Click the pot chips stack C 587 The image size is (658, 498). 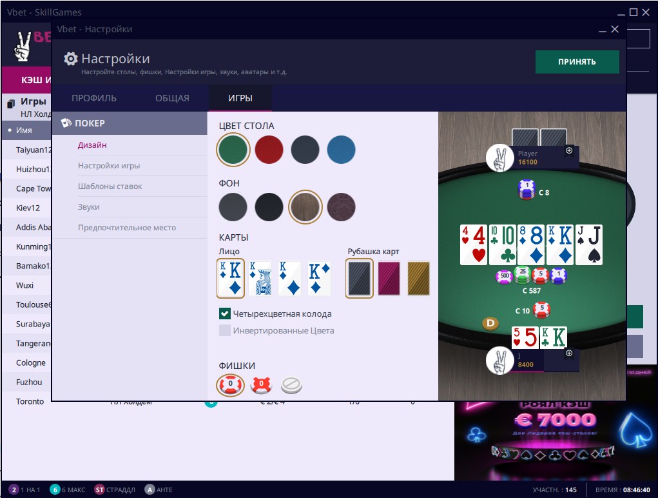tap(532, 275)
